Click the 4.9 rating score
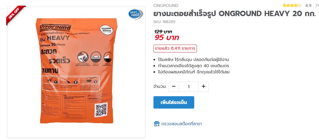Viewport: 319px width, 140px height. coord(308,5)
